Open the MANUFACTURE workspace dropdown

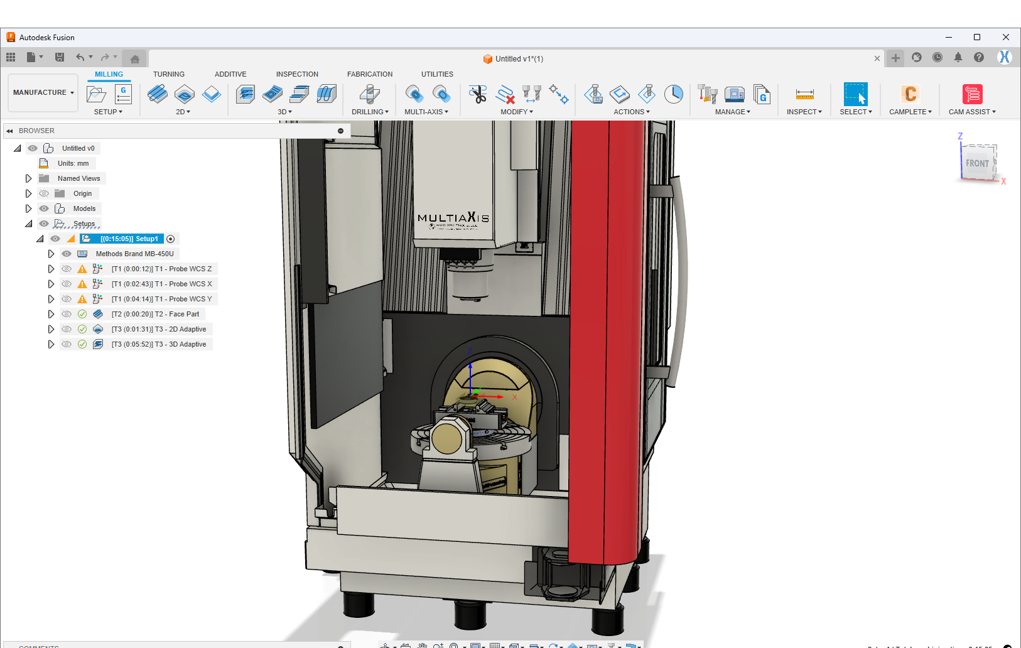(43, 92)
